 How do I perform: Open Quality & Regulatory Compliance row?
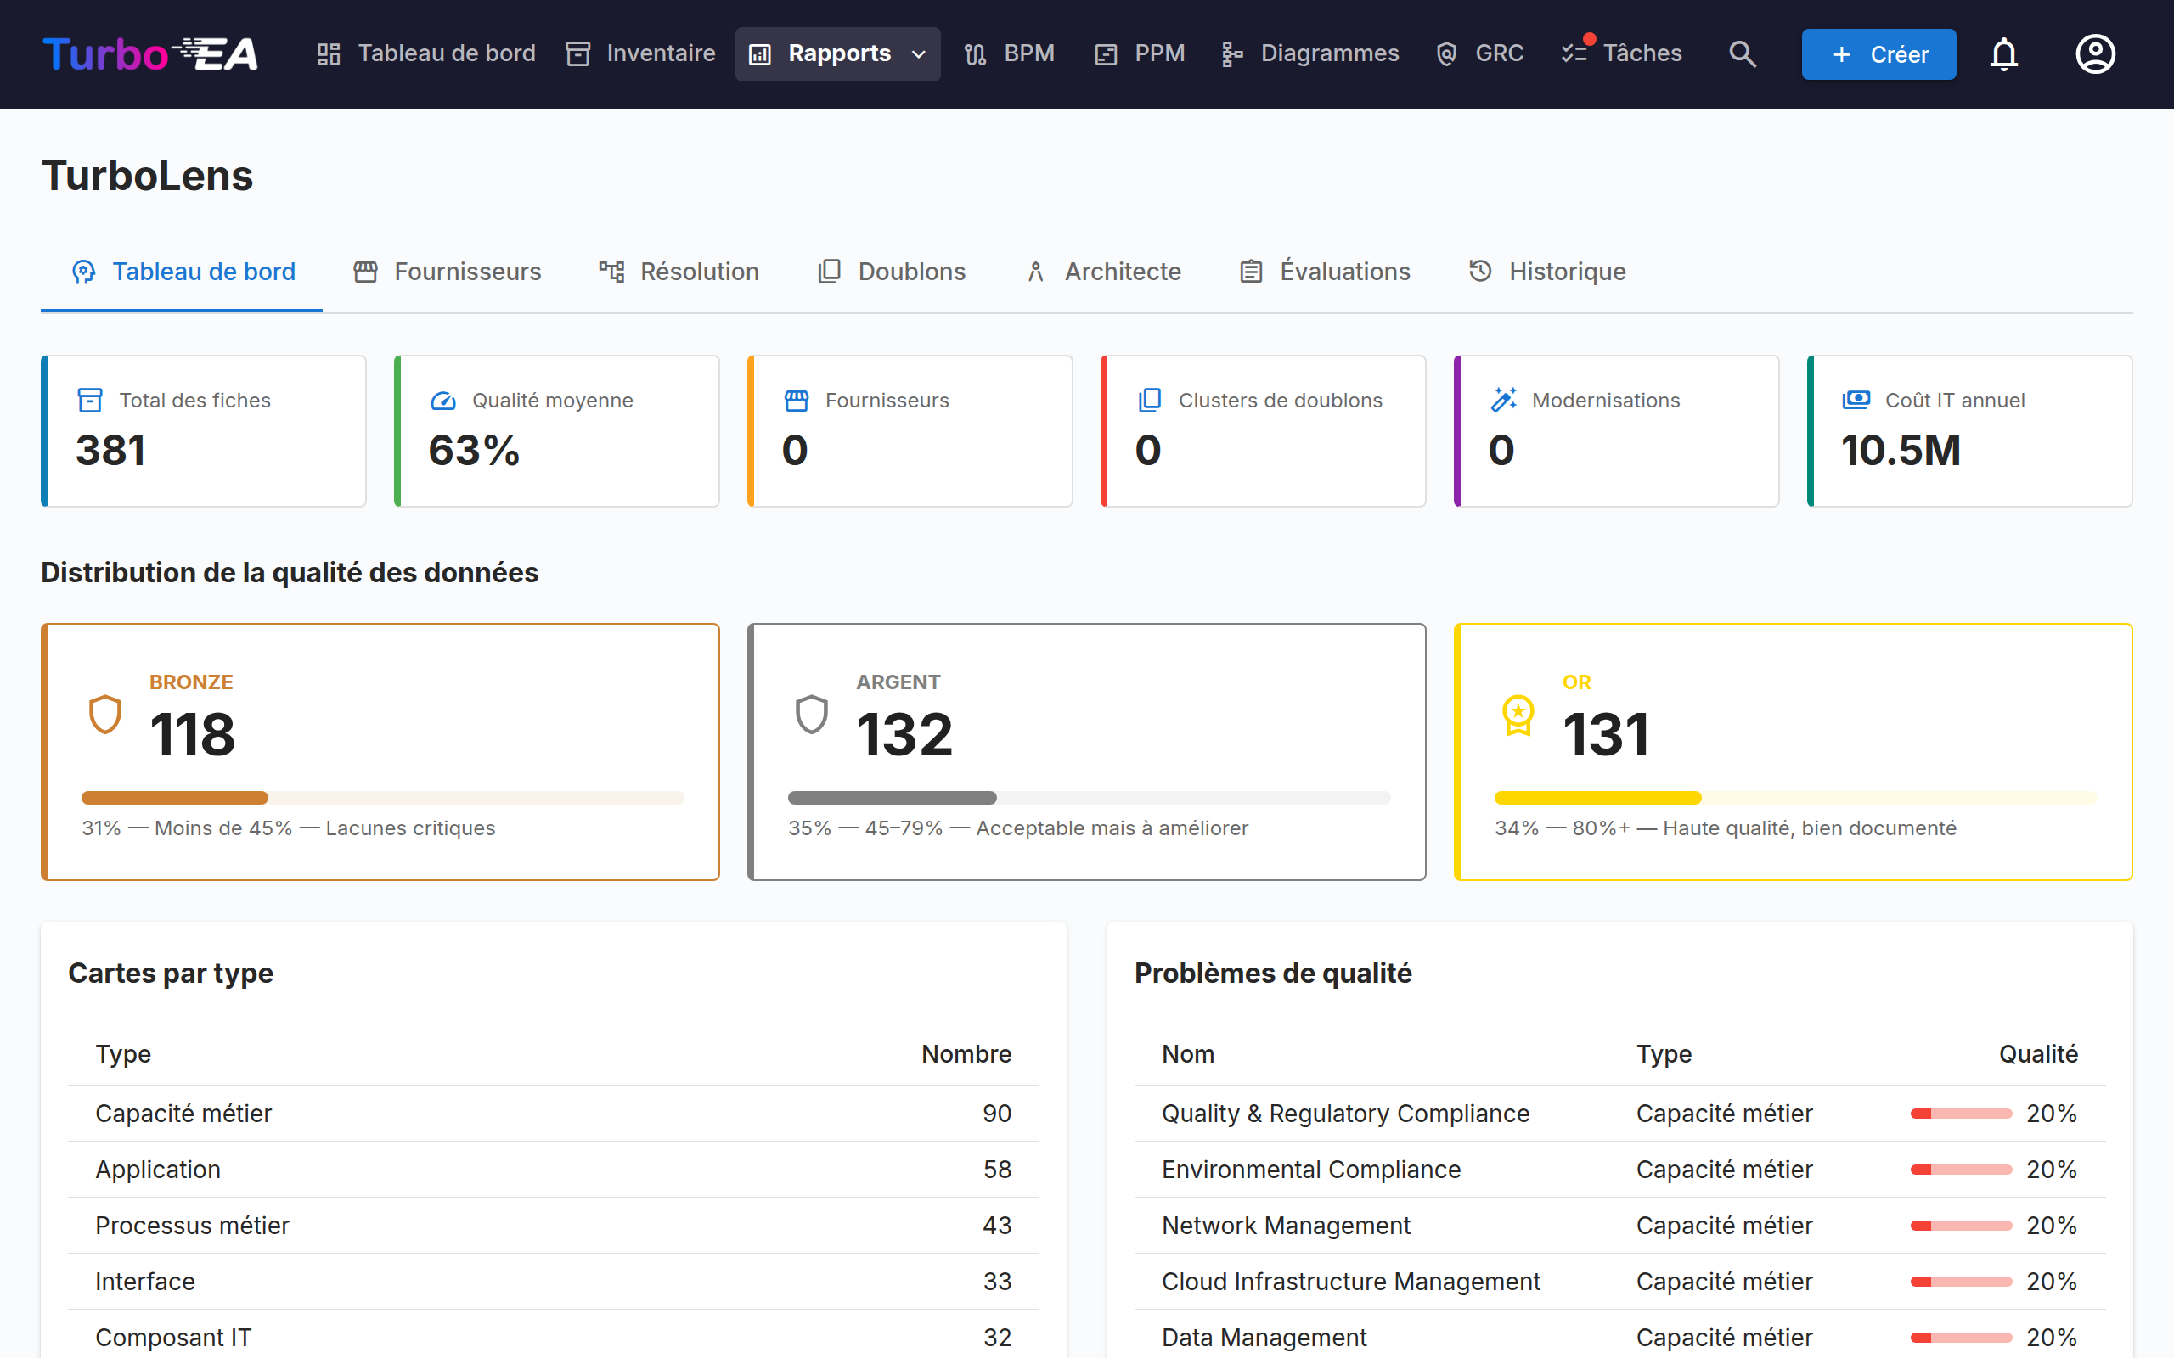point(1619,1114)
